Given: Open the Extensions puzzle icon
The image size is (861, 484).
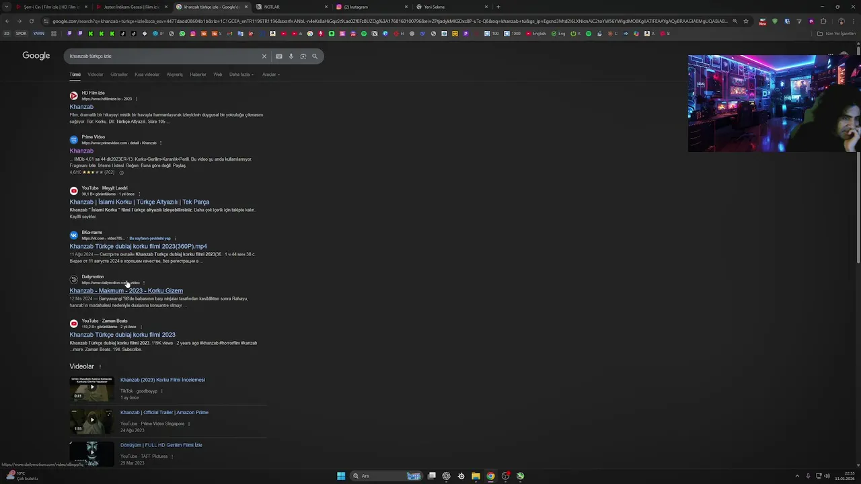Looking at the screenshot, I should (x=823, y=21).
